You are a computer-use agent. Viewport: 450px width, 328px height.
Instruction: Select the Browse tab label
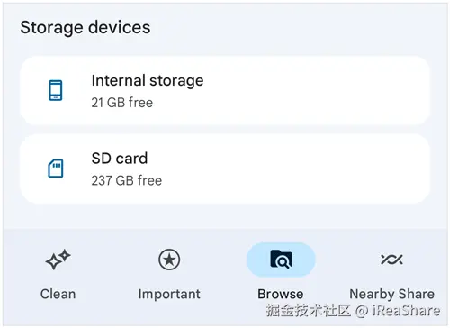click(x=281, y=294)
